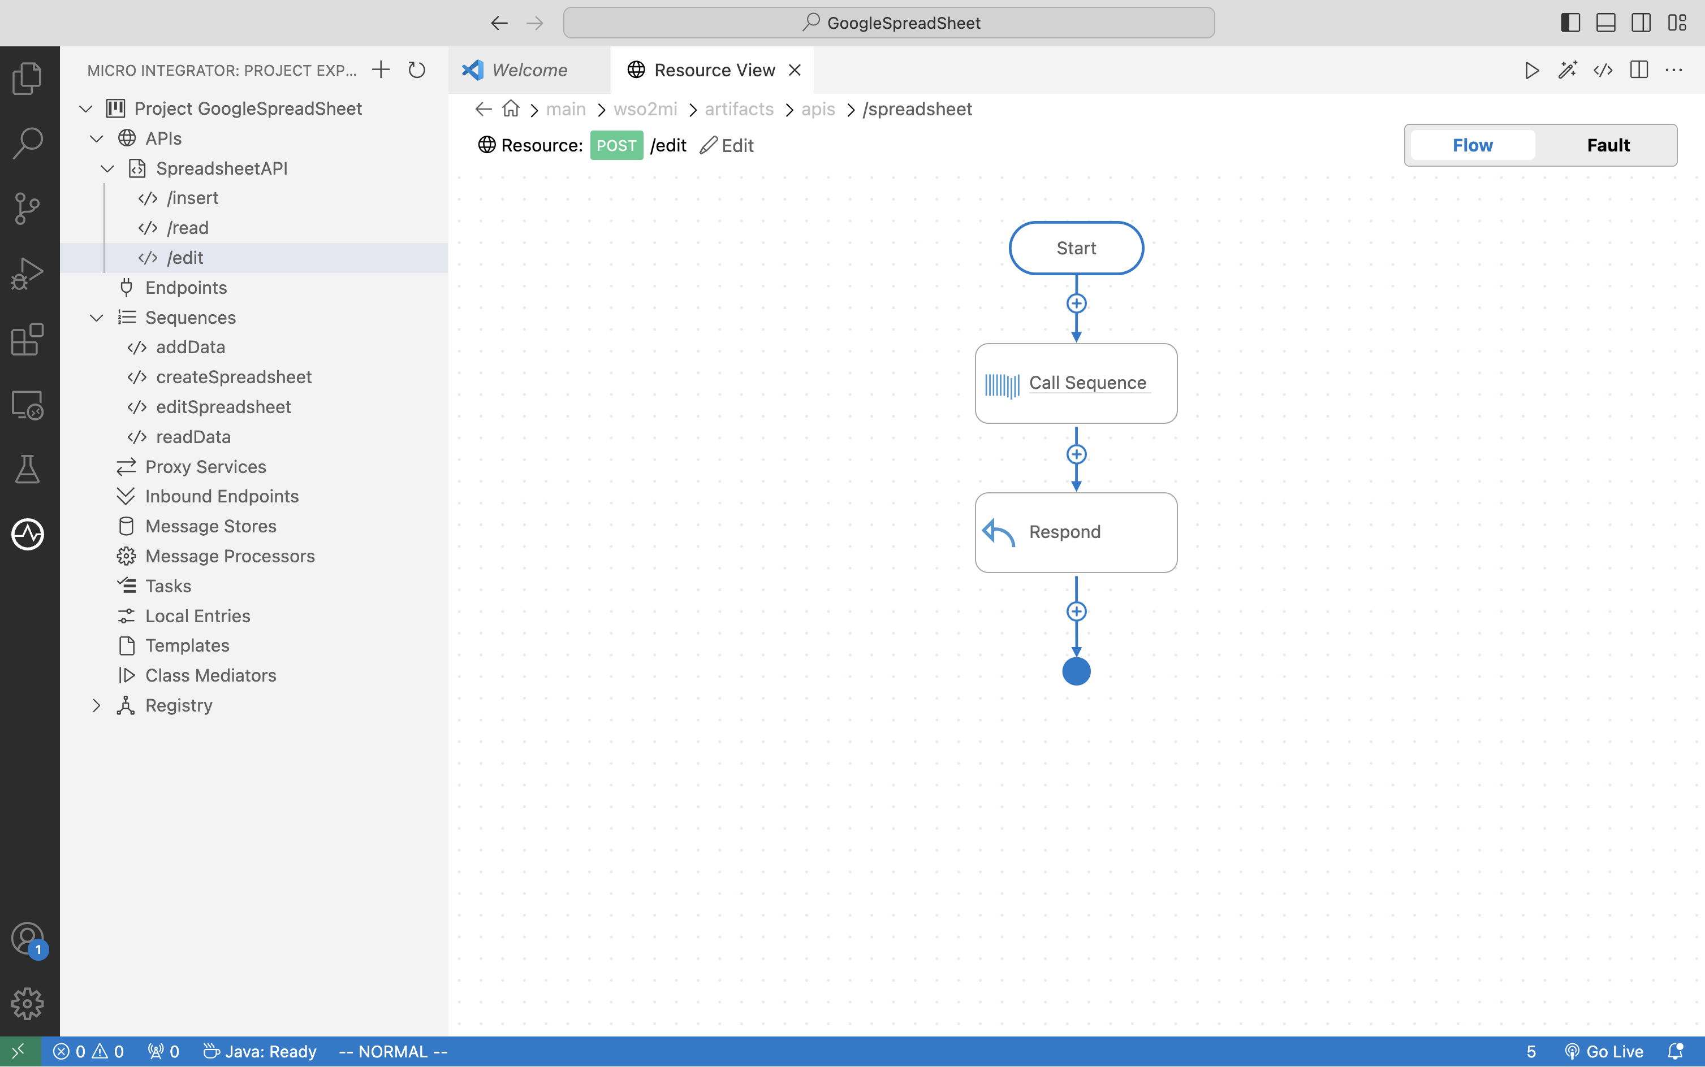Image resolution: width=1705 pixels, height=1067 pixels.
Task: Click the apis breadcrumb
Action: [x=818, y=109]
